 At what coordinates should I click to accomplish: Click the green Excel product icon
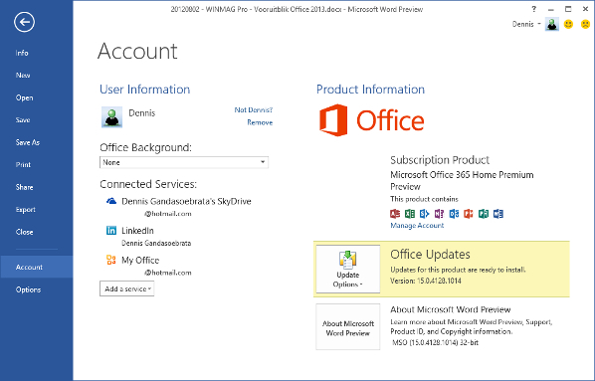coord(410,214)
